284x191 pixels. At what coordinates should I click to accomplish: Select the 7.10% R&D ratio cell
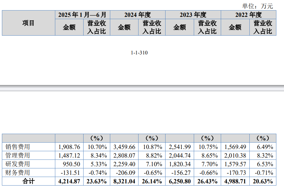tap(152, 164)
